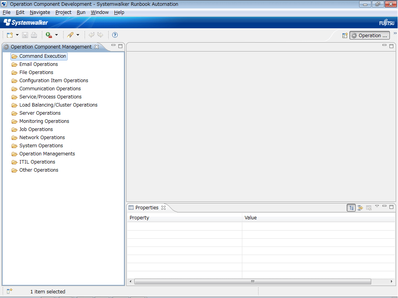This screenshot has width=398, height=298.
Task: Select the Job Operations folder
Action: coord(32,129)
